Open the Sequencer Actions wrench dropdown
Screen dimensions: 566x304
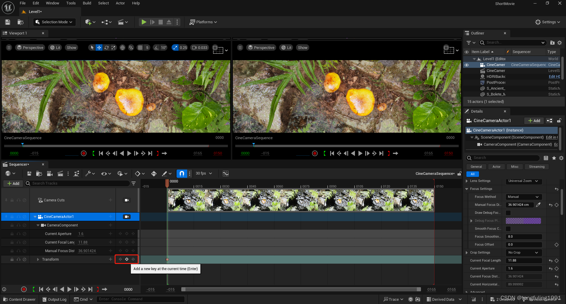point(90,174)
